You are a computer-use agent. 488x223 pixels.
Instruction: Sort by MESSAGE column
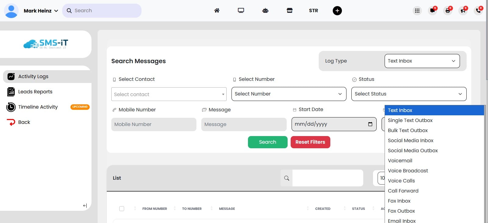click(227, 209)
